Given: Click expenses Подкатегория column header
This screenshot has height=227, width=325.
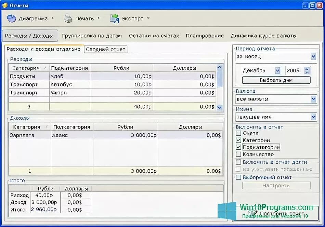Looking at the screenshot, I should coord(69,68).
